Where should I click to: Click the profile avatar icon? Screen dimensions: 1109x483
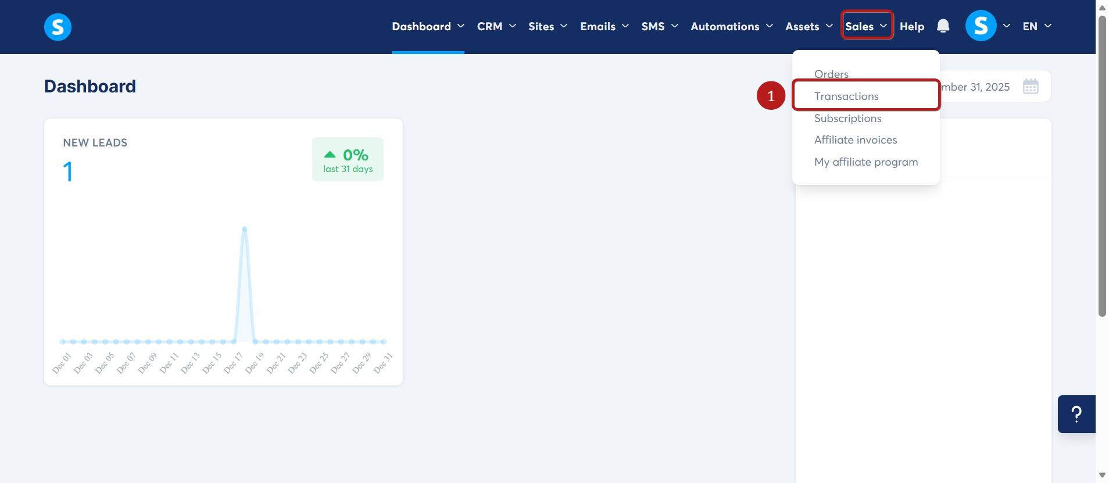(981, 26)
